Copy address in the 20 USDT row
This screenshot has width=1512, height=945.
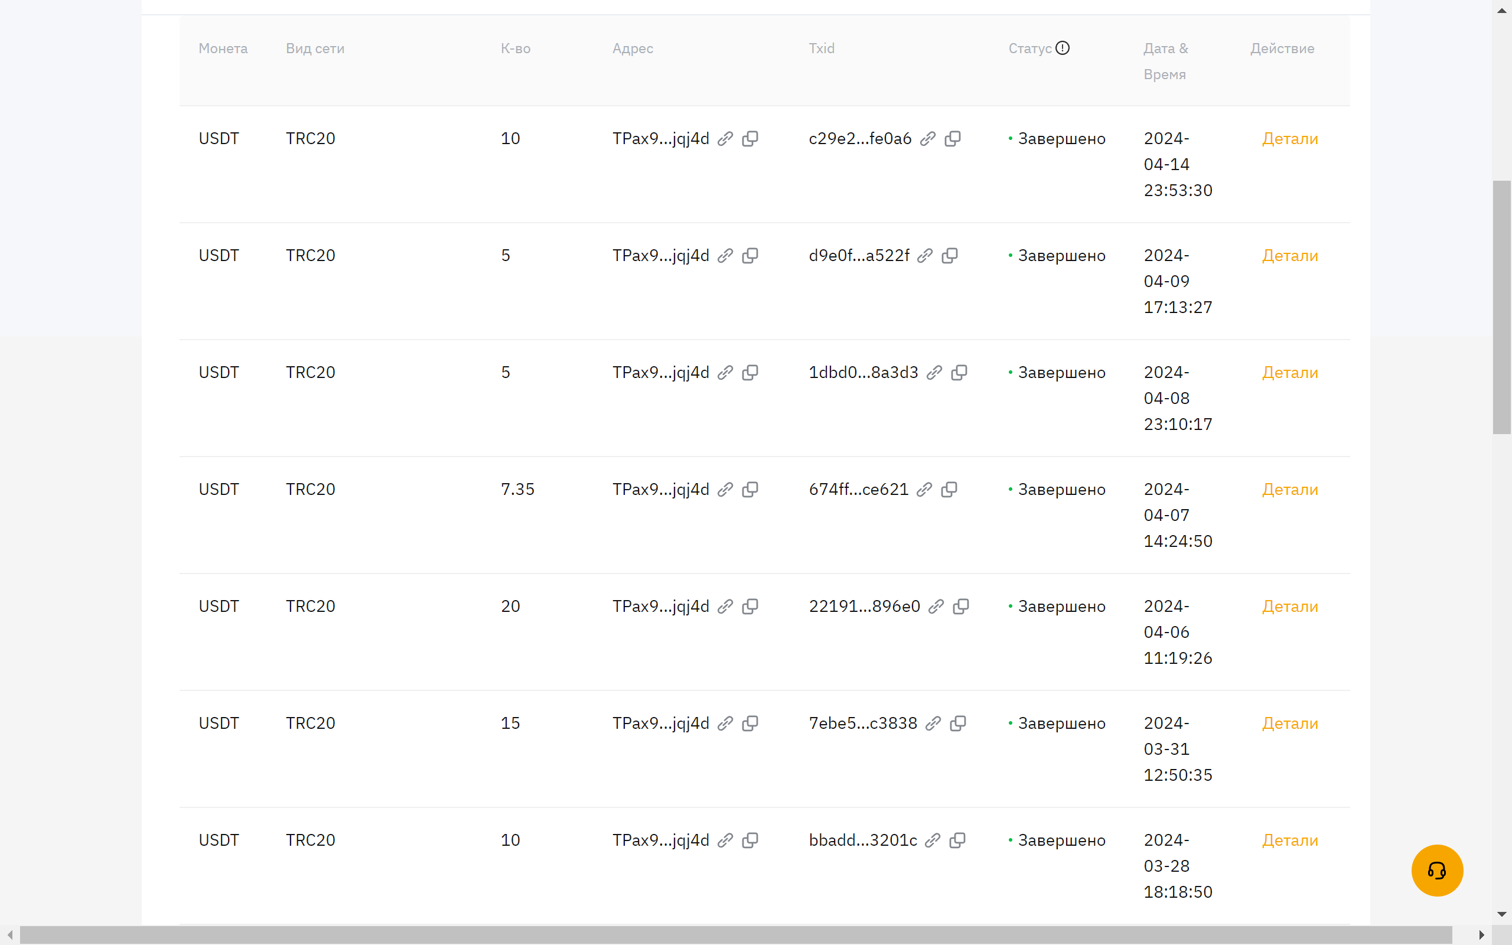click(750, 606)
